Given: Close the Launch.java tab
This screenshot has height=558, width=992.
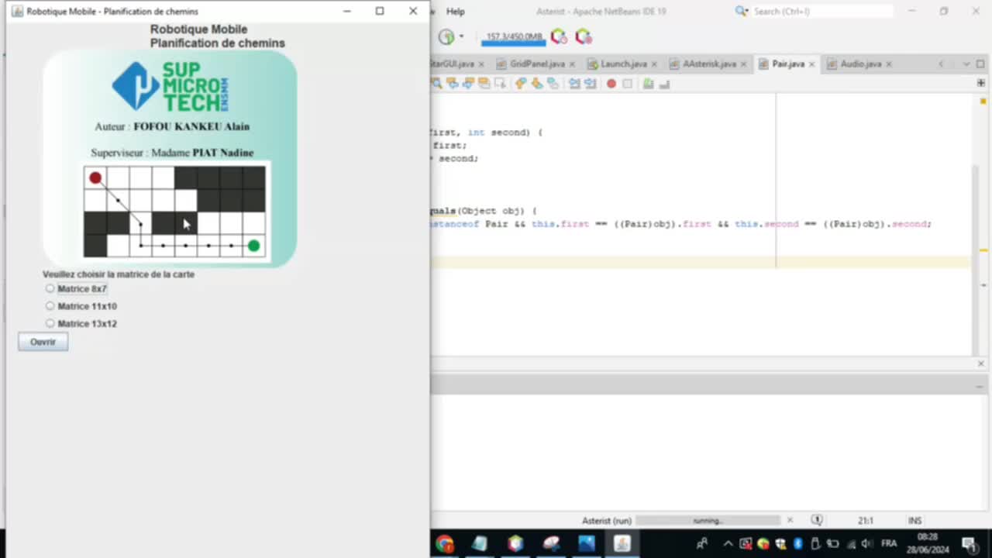Looking at the screenshot, I should (x=654, y=64).
